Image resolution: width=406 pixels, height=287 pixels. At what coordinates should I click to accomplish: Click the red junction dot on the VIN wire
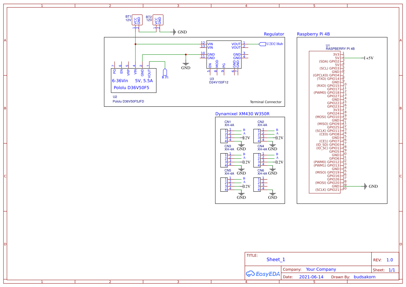(x=135, y=44)
